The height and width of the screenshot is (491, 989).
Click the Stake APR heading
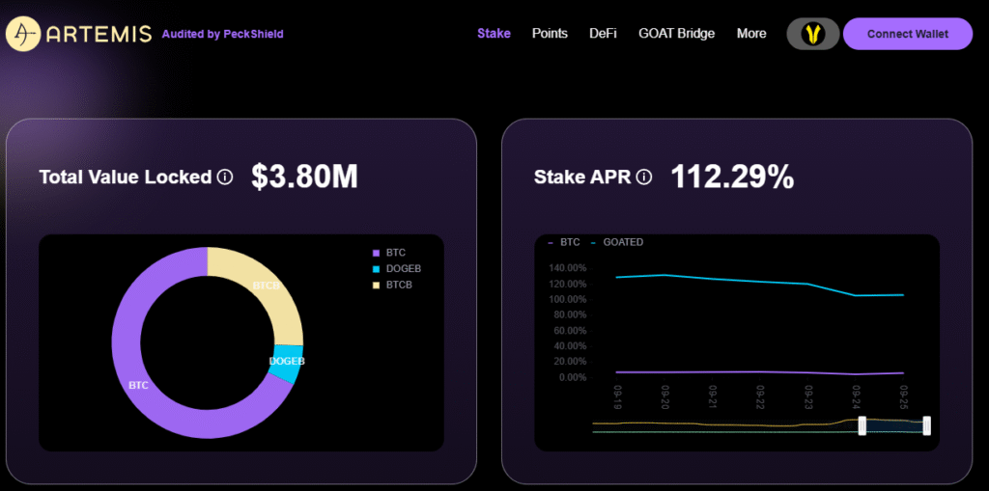tap(582, 177)
